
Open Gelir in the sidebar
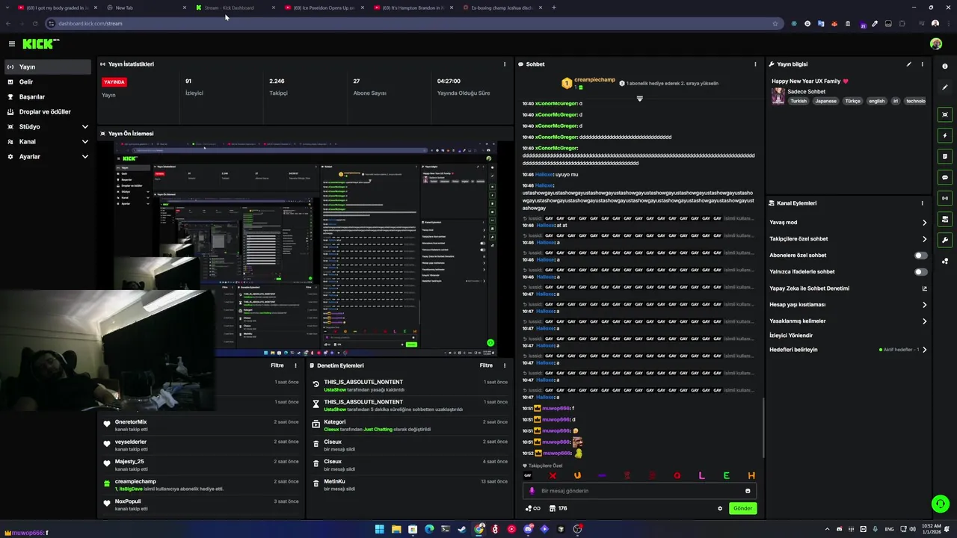48,82
